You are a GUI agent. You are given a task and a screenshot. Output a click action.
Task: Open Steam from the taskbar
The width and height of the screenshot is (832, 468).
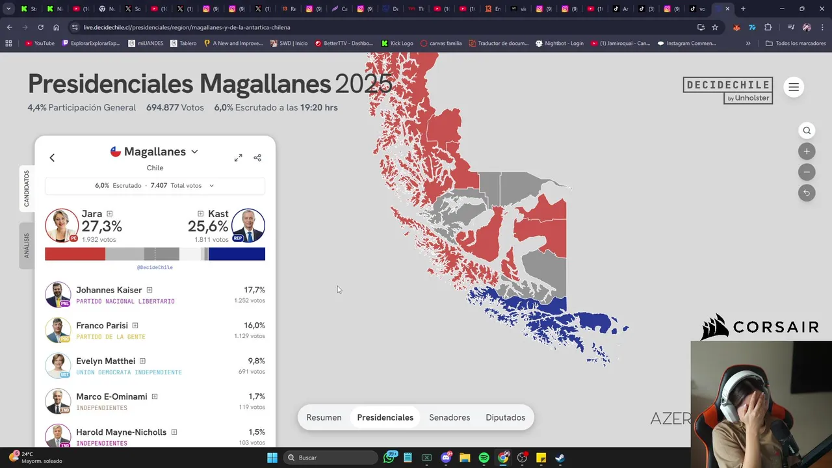coord(560,458)
